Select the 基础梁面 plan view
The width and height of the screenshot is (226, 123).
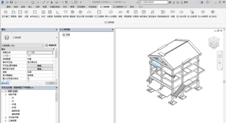tap(16, 114)
